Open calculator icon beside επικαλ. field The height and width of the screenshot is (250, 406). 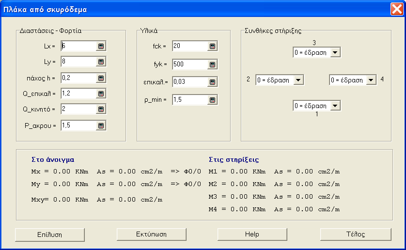click(212, 82)
